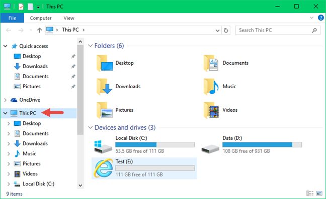Select the Downloads folder icon
Screen dimensions: 326x199
[105, 86]
